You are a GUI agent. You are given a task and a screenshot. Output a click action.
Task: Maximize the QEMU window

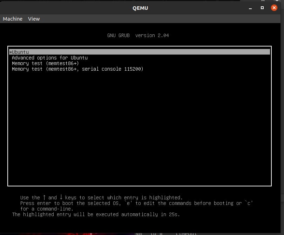[262, 8]
